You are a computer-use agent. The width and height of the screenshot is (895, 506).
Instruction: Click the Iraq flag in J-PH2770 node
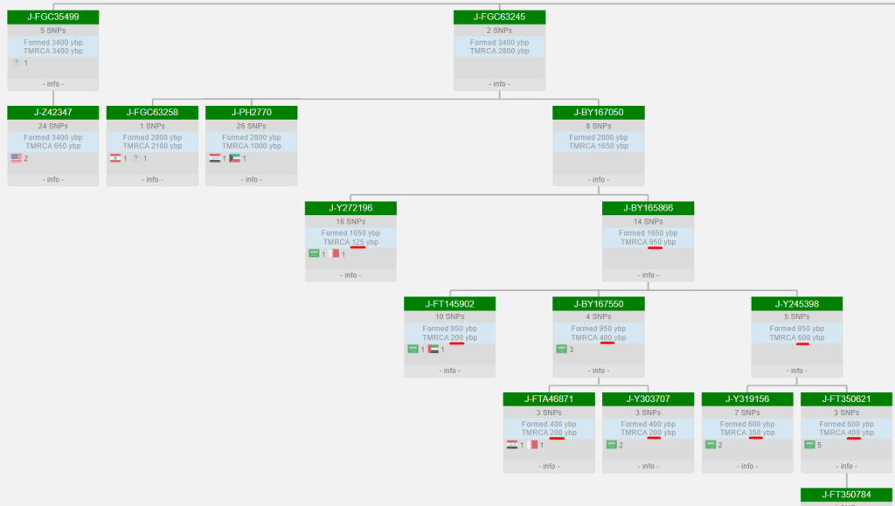click(214, 158)
